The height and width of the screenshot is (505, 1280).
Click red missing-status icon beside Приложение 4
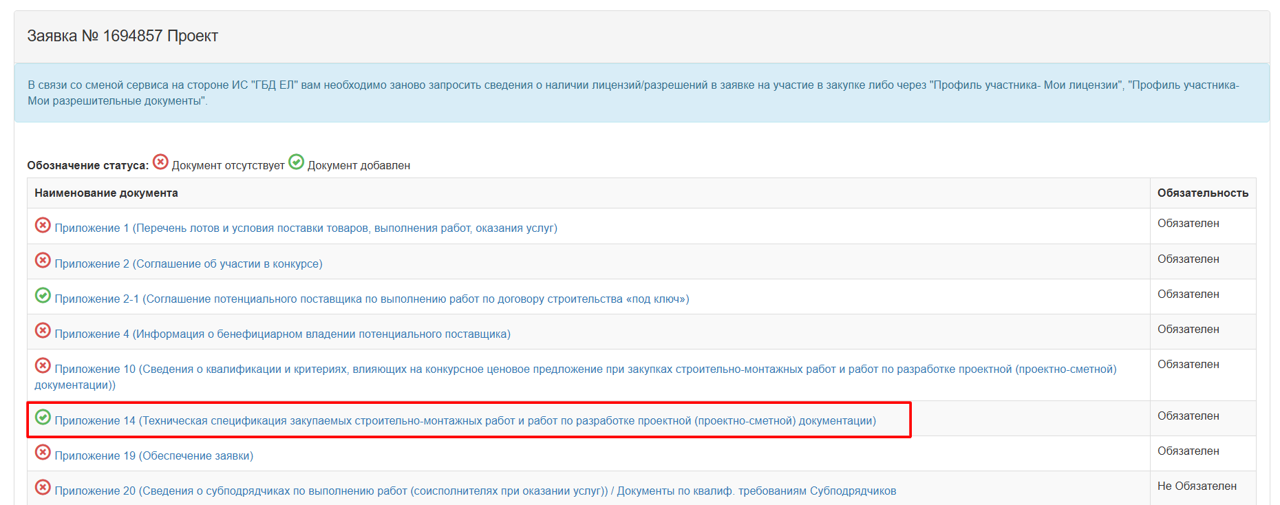(43, 330)
